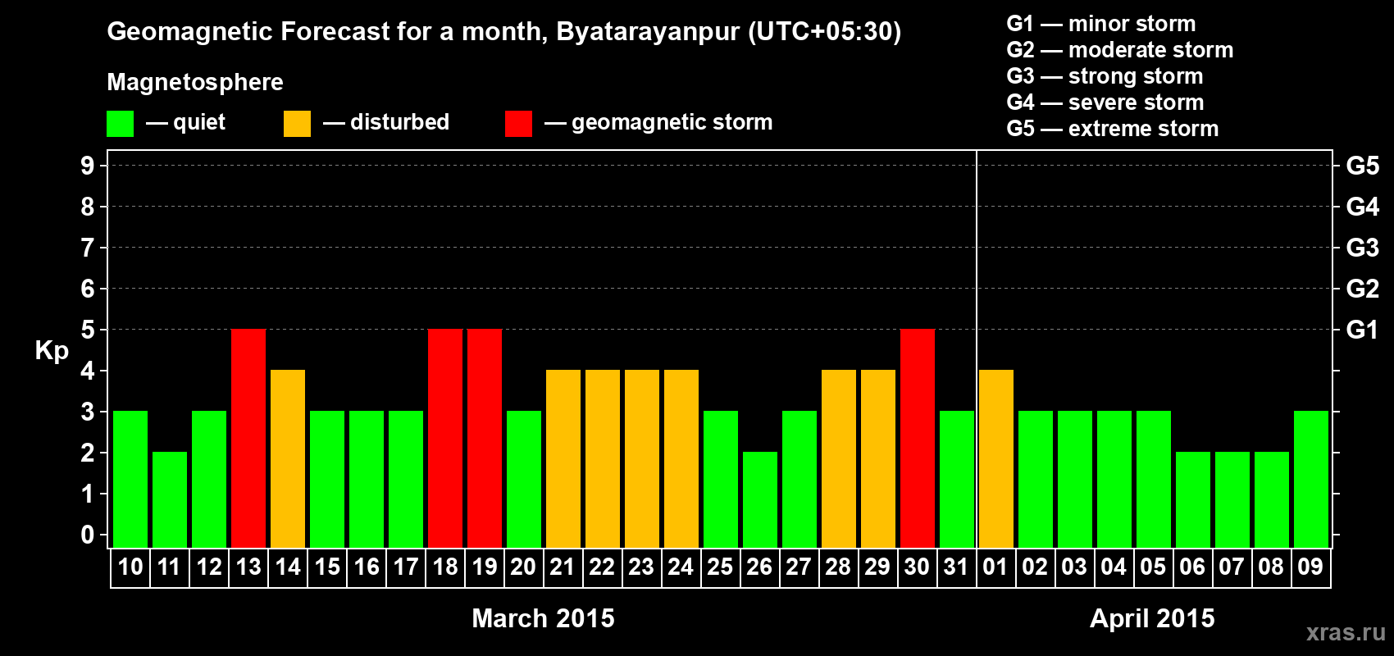The width and height of the screenshot is (1394, 656).
Task: Click the date label 23
Action: [x=642, y=567]
